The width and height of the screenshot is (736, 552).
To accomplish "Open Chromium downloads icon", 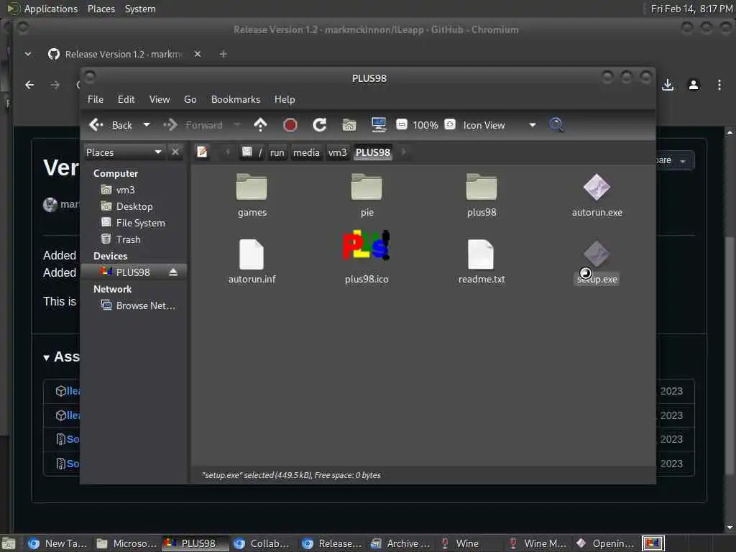I will 668,85.
